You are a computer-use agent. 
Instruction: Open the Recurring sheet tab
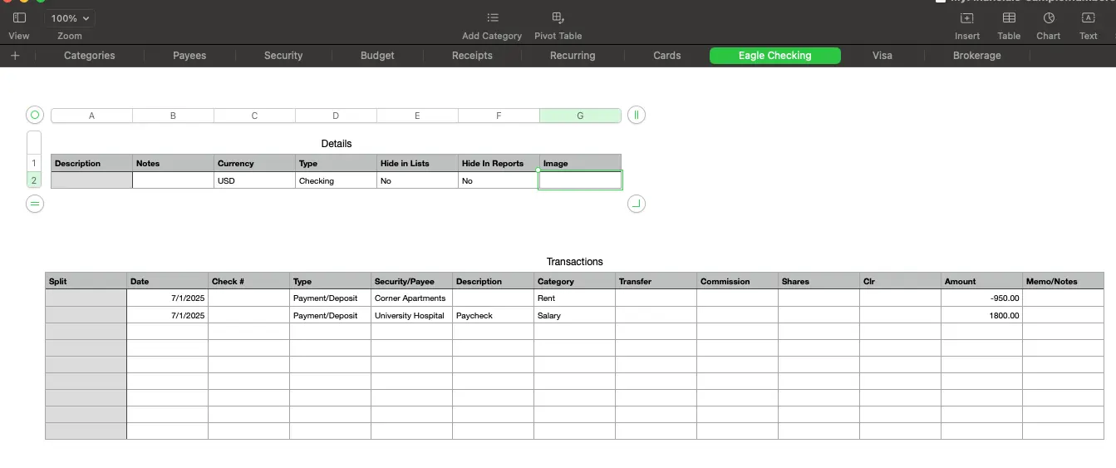pos(573,56)
